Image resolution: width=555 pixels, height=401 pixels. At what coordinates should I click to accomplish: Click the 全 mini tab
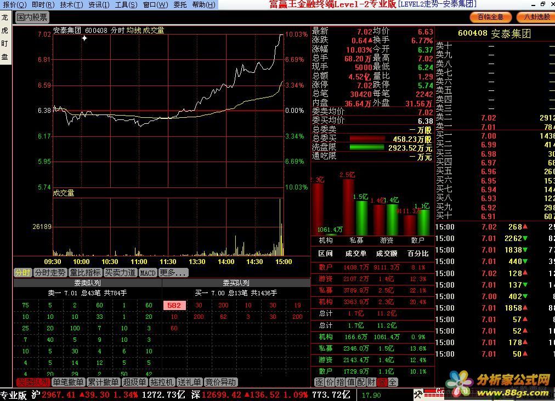click(392, 382)
